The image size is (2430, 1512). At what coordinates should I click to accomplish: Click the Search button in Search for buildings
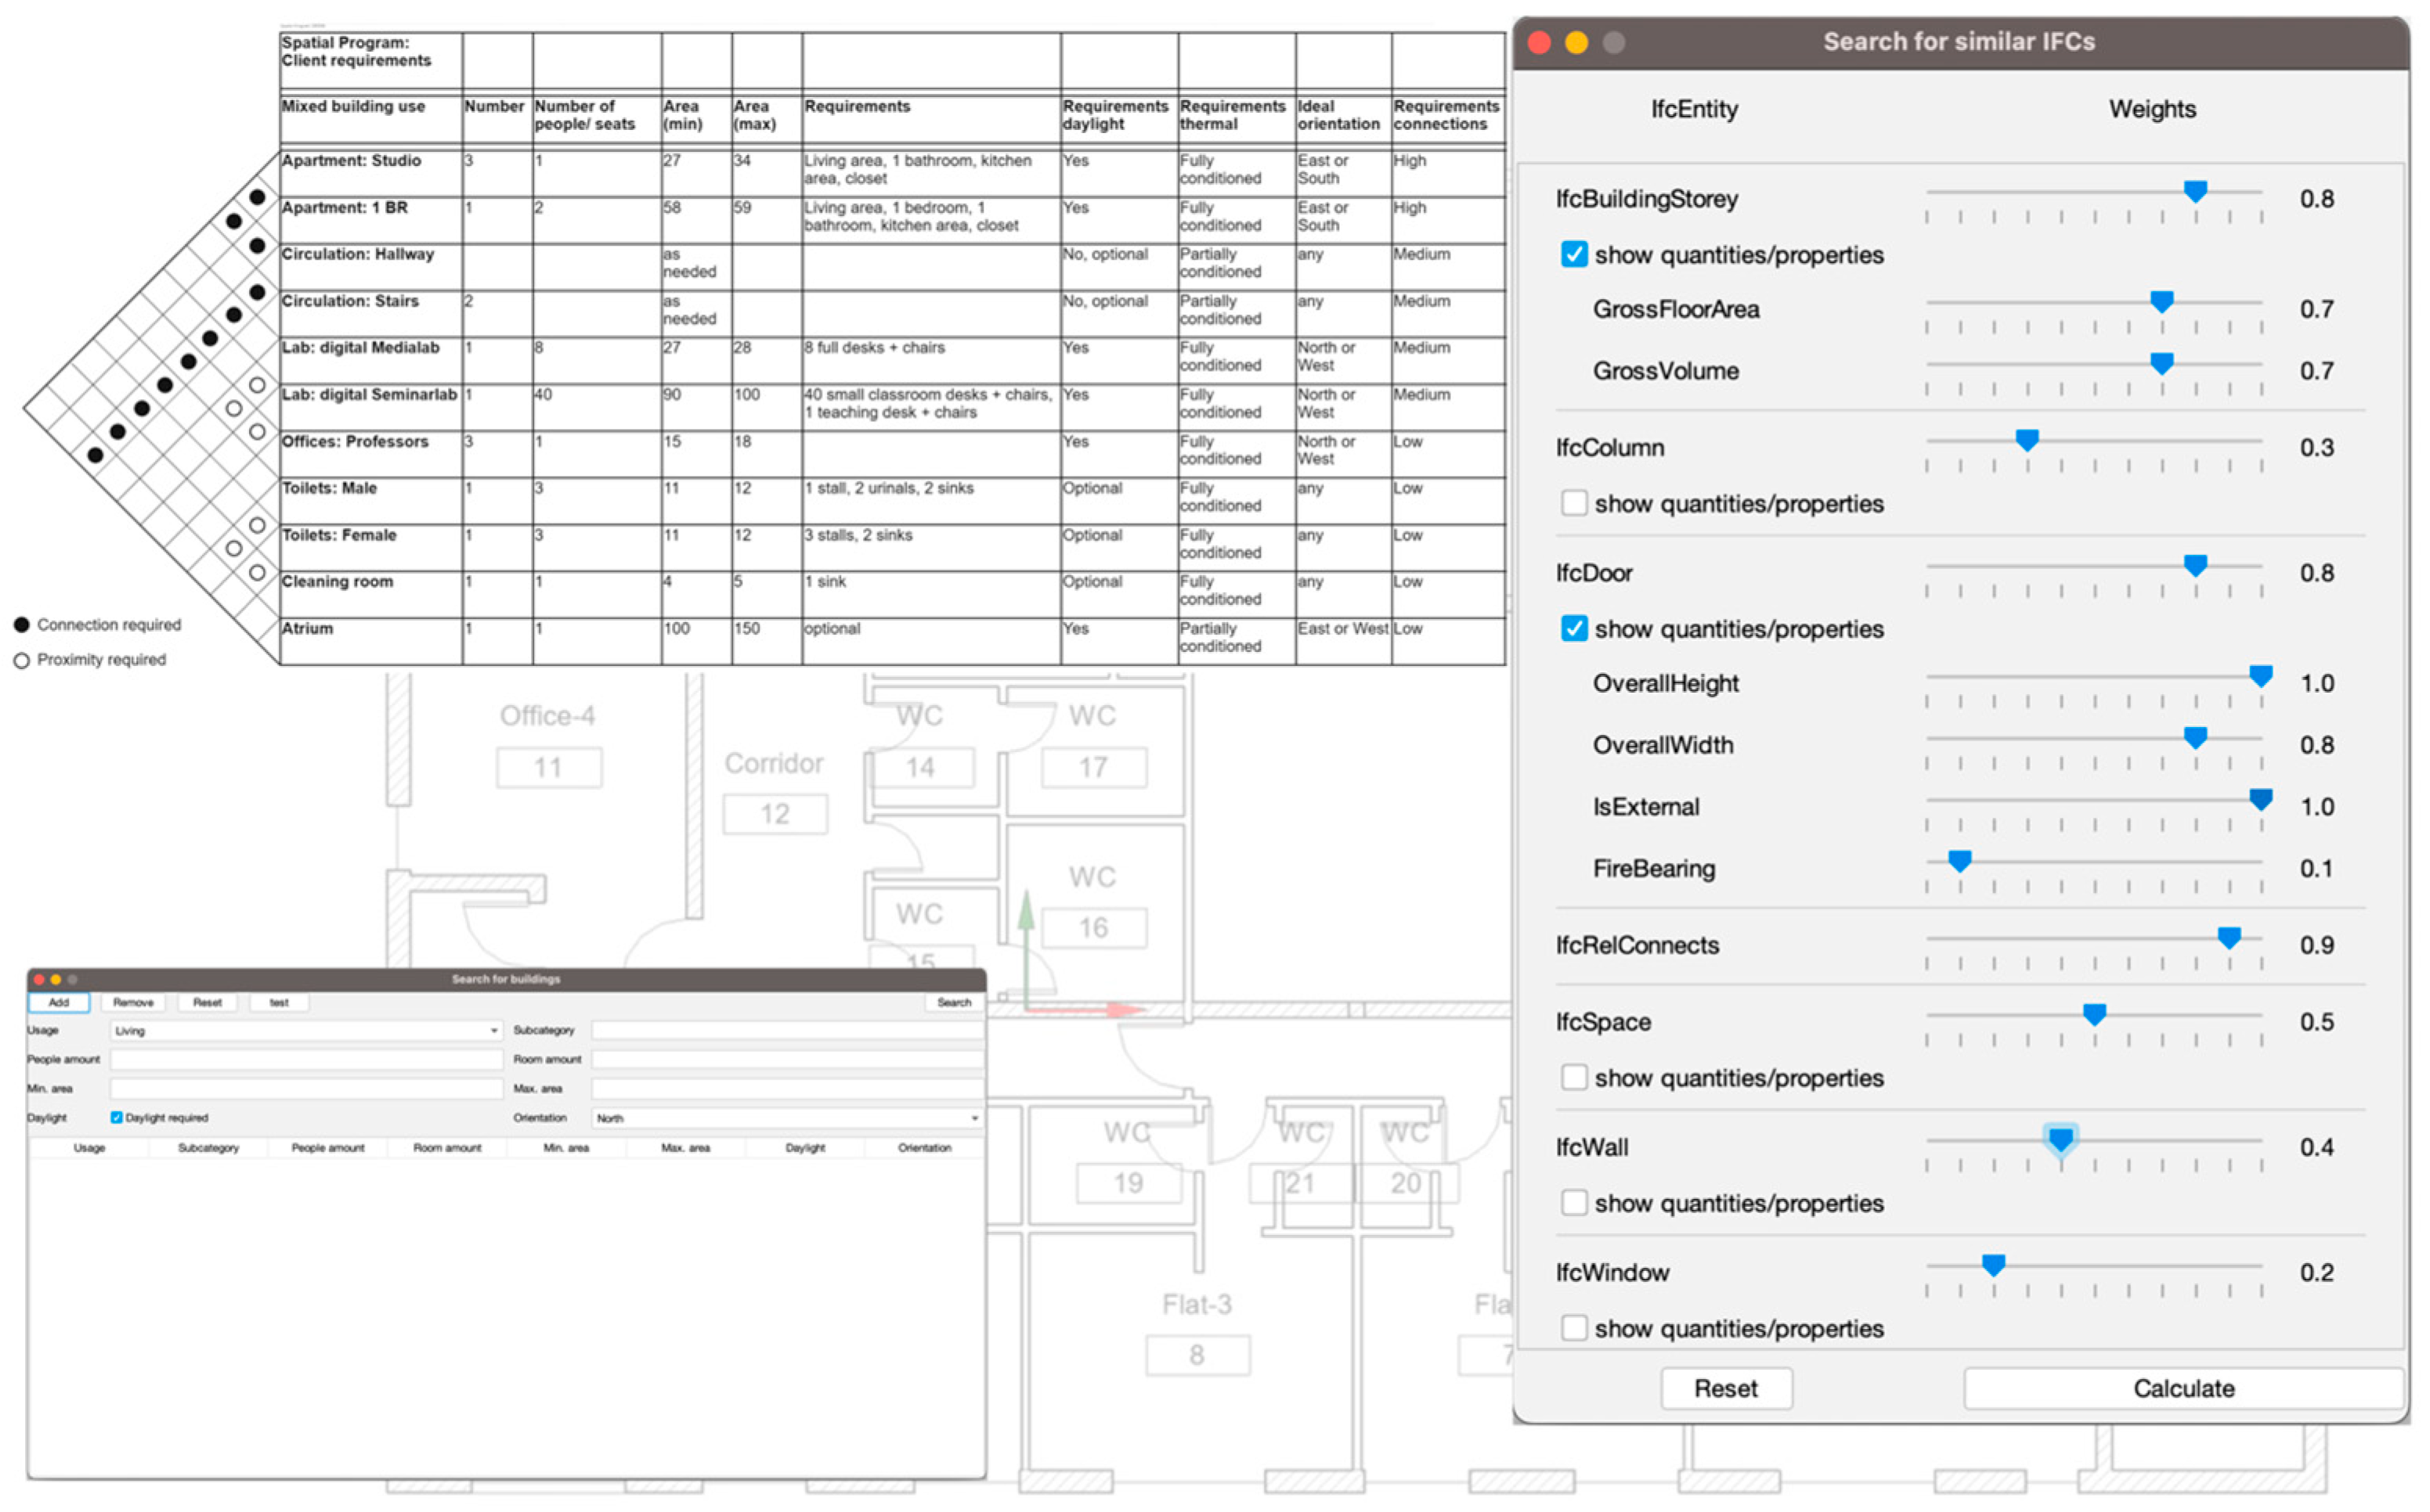point(953,1002)
